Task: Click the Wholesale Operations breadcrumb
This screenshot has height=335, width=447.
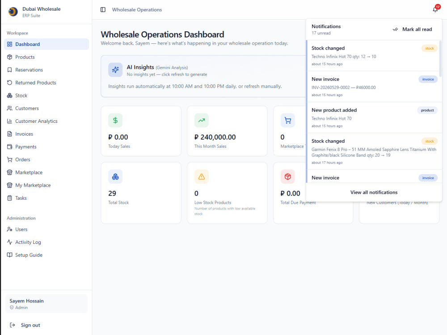Action: (x=137, y=10)
